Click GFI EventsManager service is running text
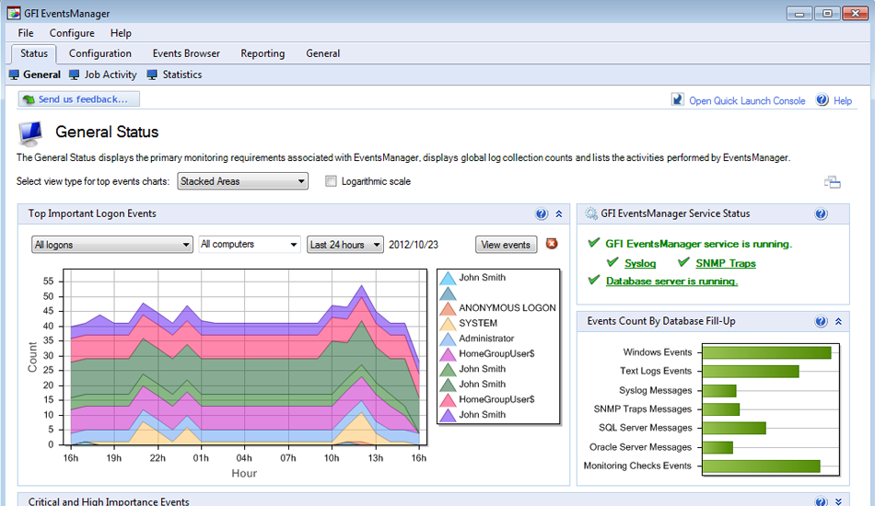 tap(699, 244)
